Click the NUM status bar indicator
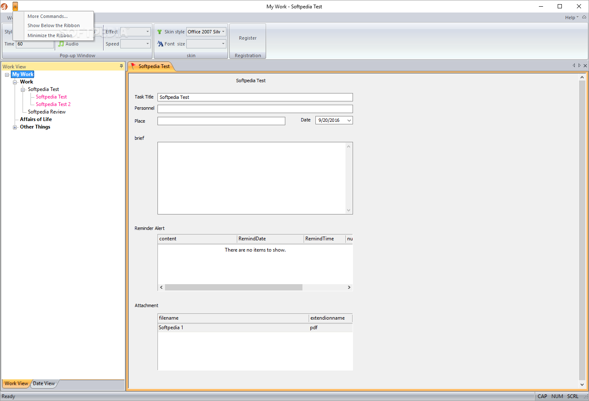 pos(557,396)
